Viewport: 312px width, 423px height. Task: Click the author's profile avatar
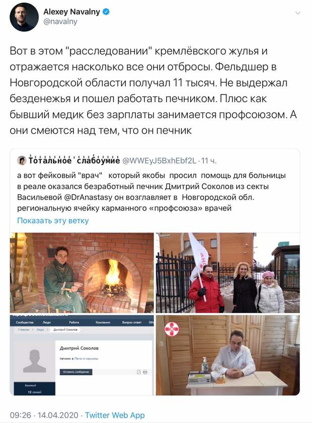(x=24, y=17)
